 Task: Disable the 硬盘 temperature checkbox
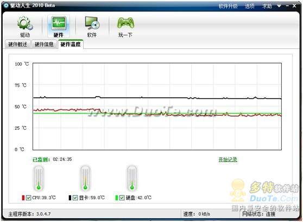click(122, 198)
